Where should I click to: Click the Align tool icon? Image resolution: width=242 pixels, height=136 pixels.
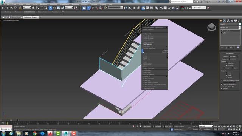tap(130, 8)
